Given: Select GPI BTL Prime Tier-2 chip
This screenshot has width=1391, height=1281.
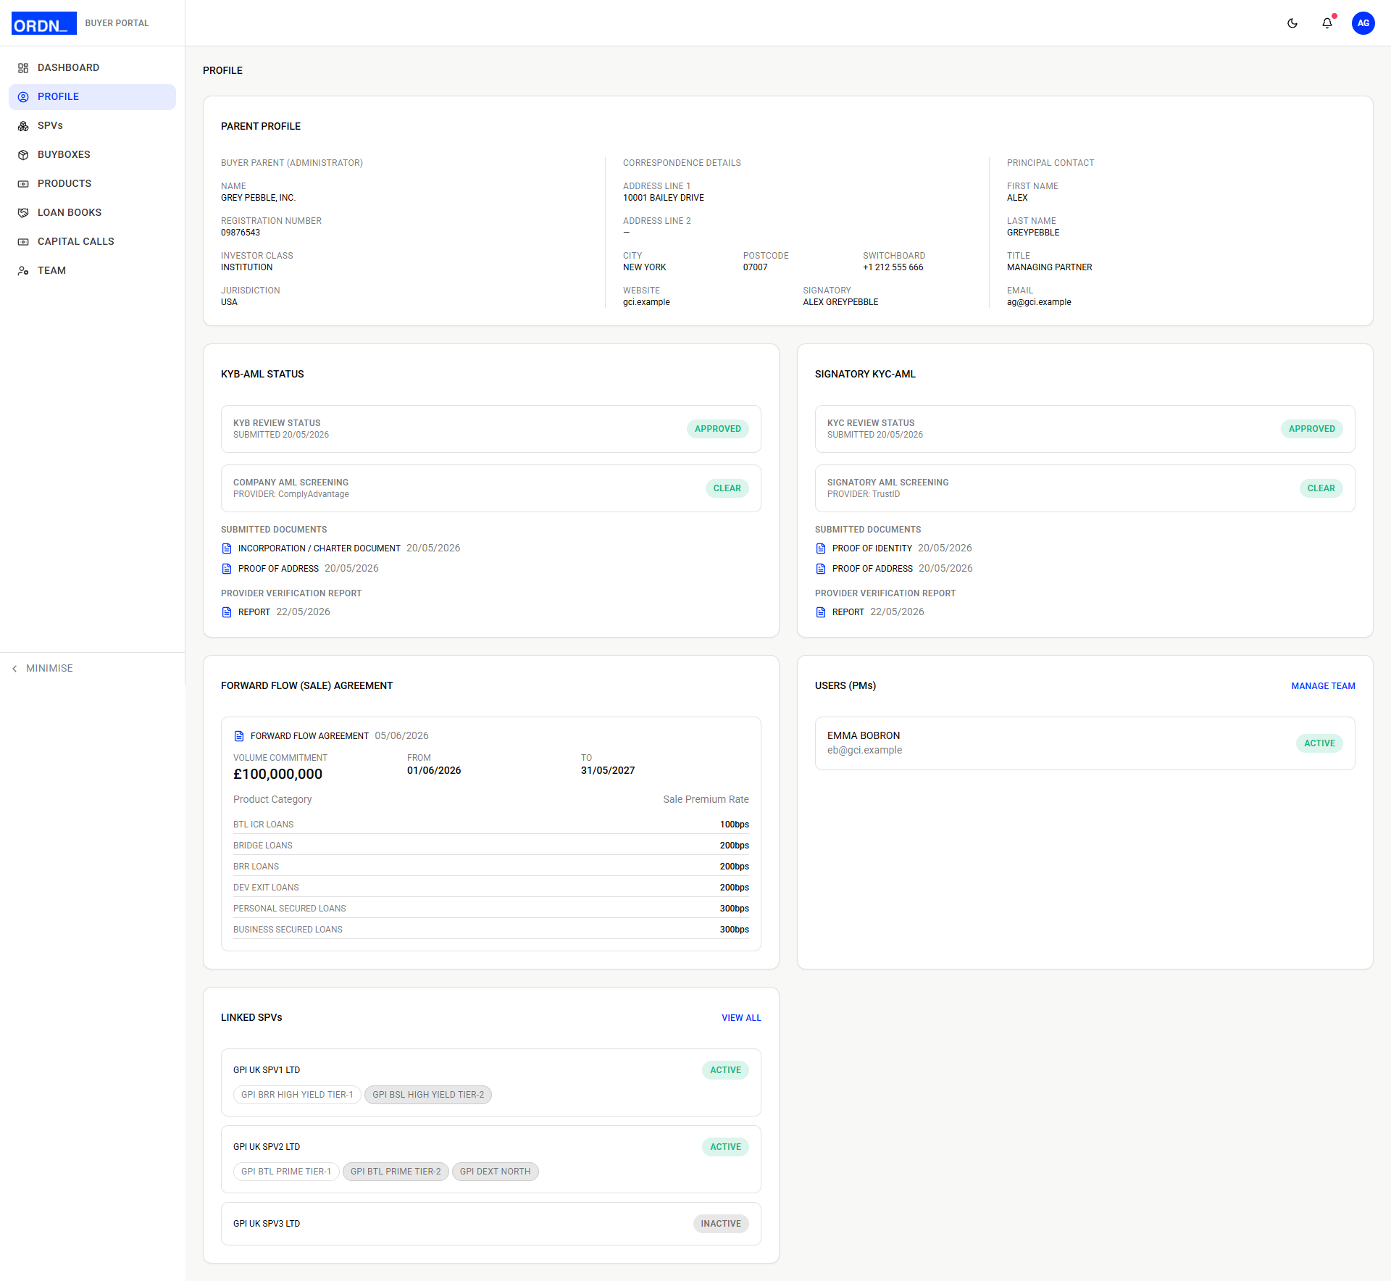Looking at the screenshot, I should [396, 1172].
